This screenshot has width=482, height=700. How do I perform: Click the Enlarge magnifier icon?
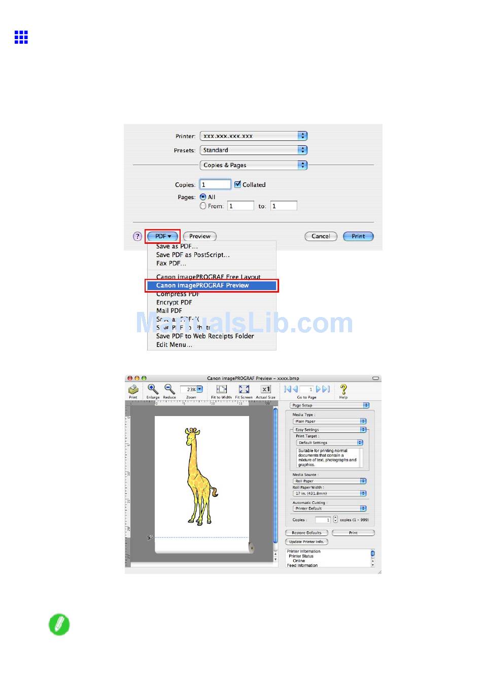(x=153, y=390)
